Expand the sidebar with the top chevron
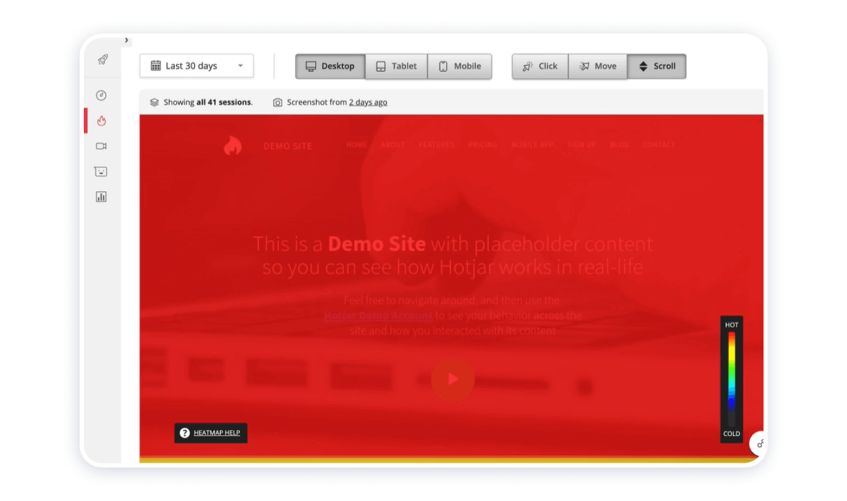Screen dimensions: 847x501 click(x=126, y=40)
